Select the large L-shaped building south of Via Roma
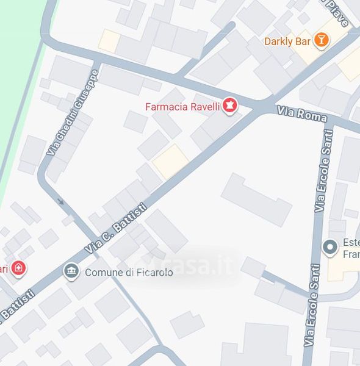The width and height of the screenshot is (360, 366). tap(256, 200)
